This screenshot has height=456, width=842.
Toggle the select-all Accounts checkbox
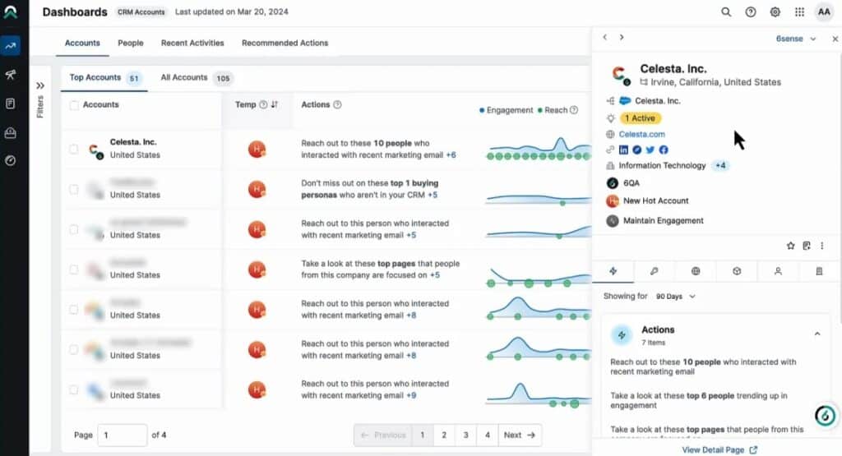[74, 105]
